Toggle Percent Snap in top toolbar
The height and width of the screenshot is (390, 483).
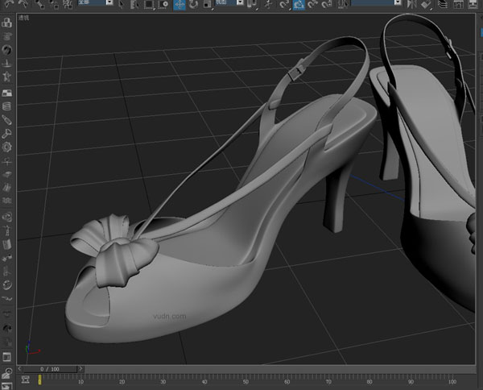pyautogui.click(x=327, y=5)
